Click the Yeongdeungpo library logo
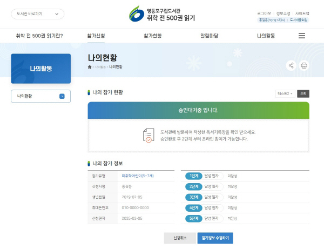Image resolution: width=324 pixels, height=249 pixels. [162, 14]
